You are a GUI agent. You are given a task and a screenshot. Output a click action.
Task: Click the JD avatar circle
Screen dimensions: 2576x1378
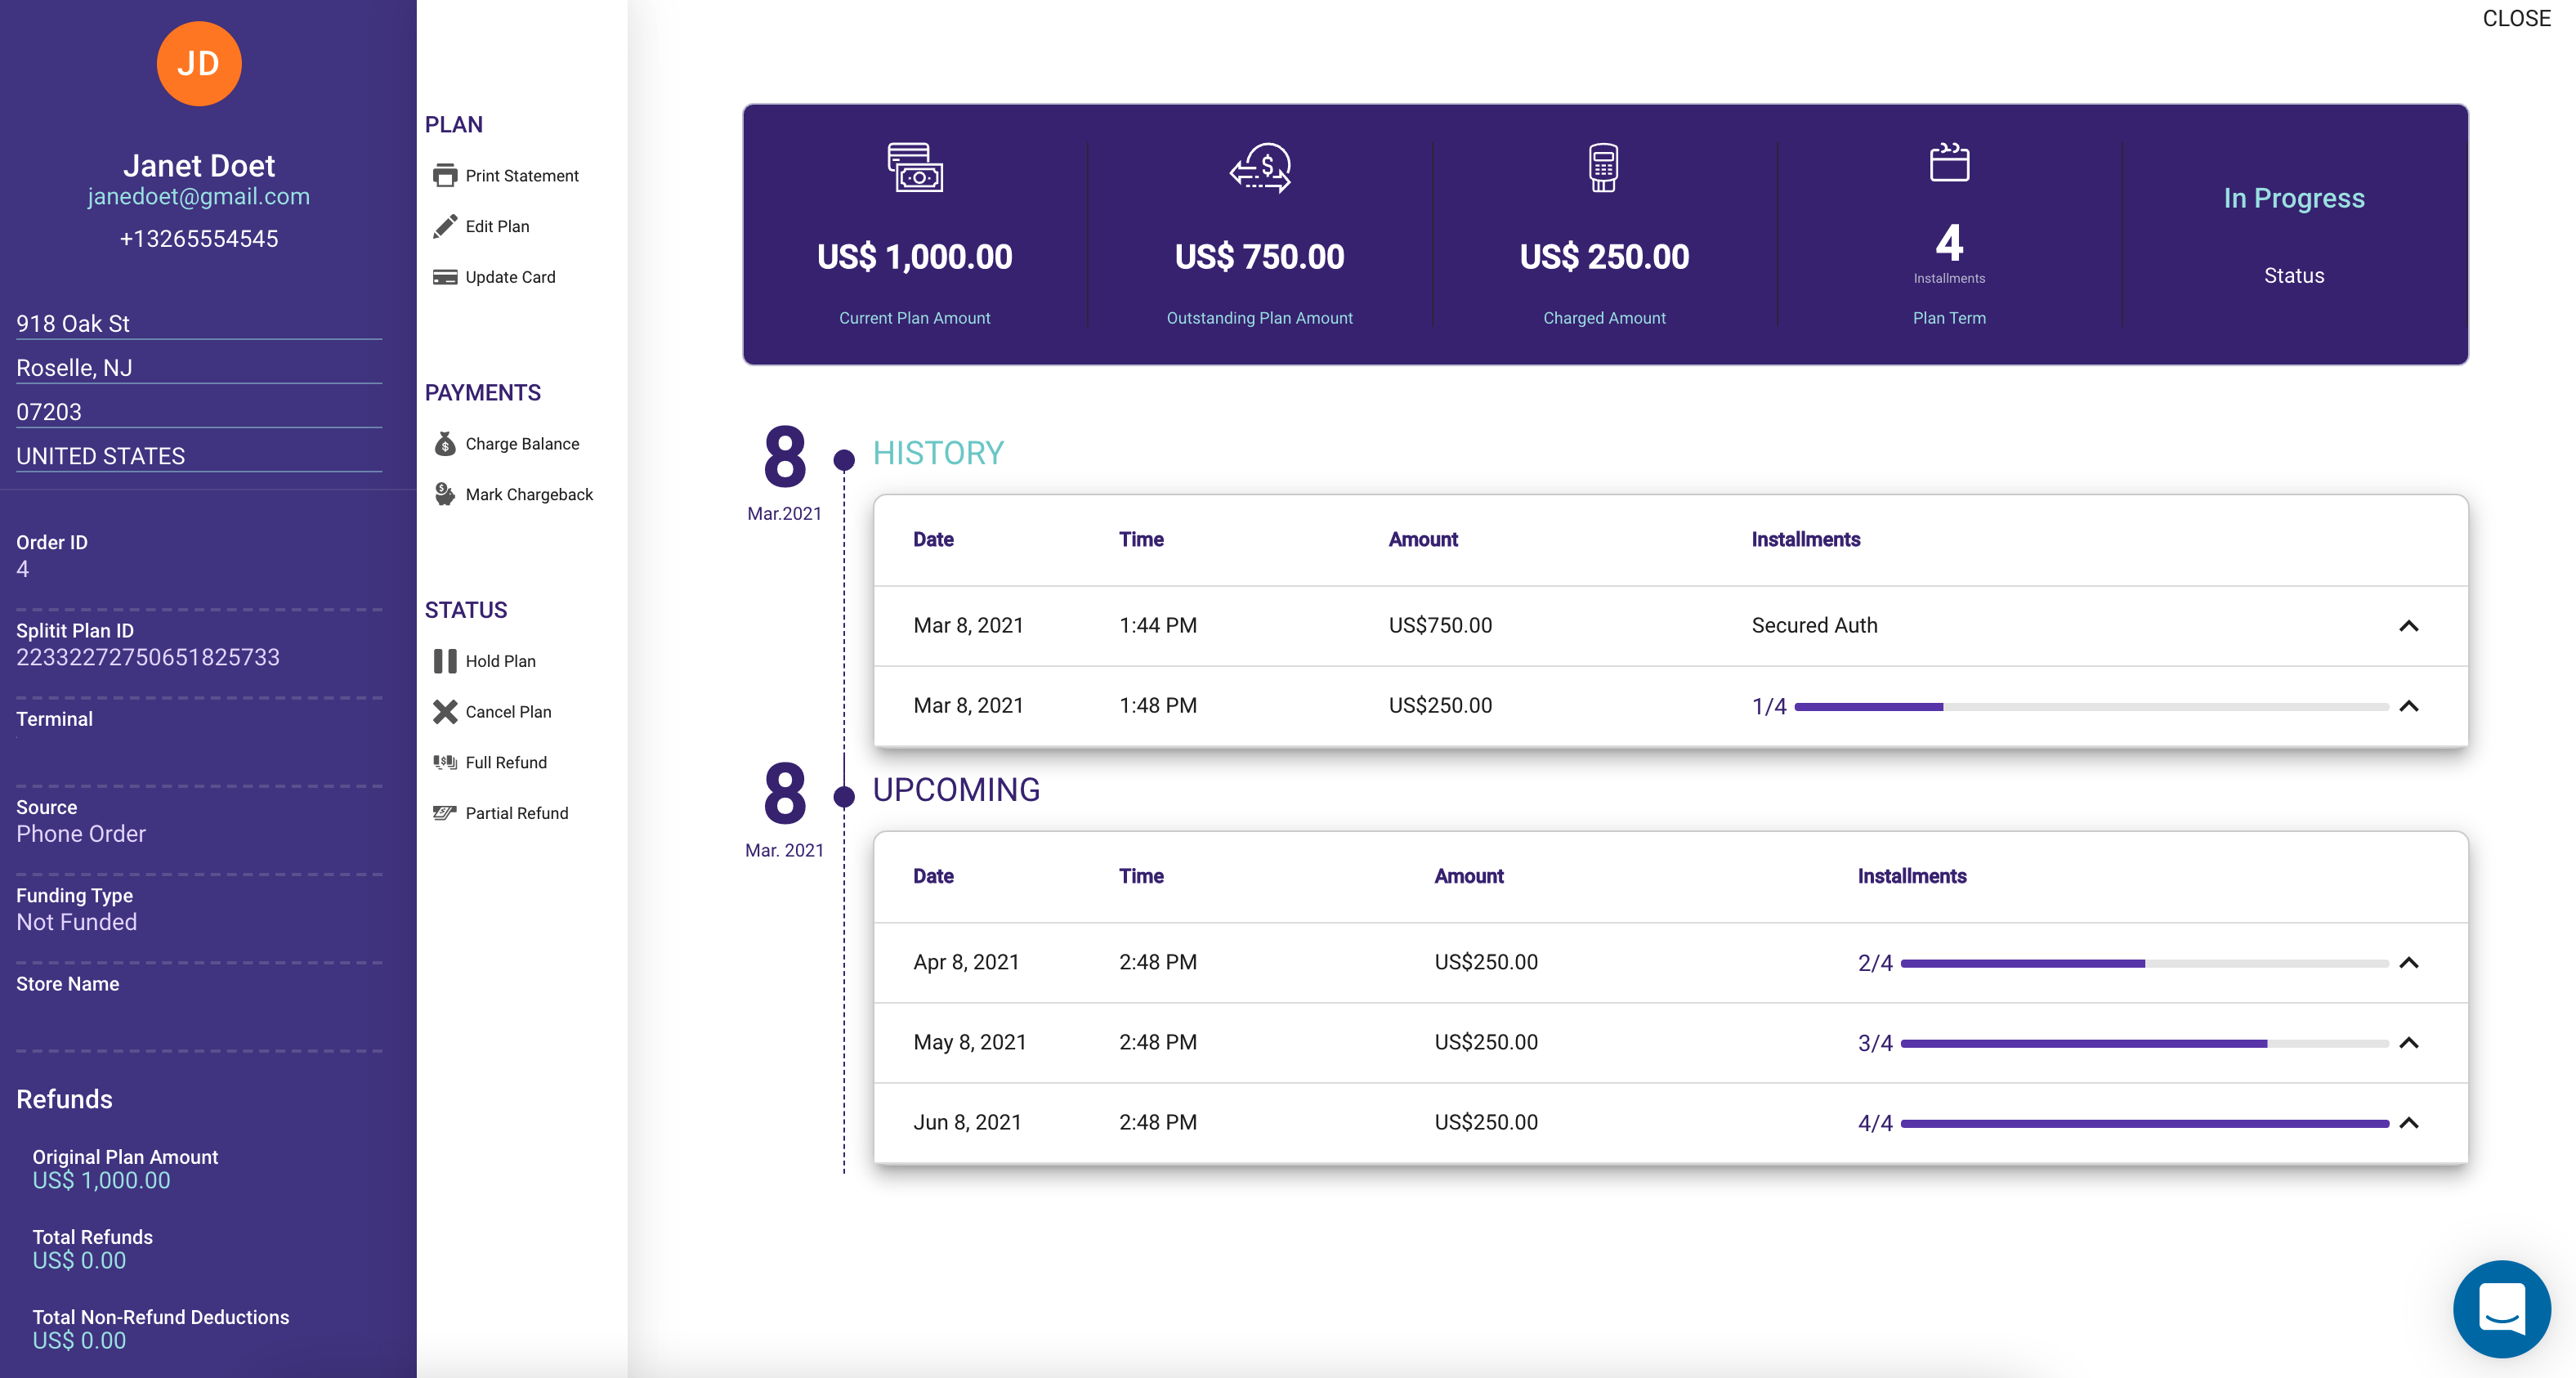pos(198,63)
